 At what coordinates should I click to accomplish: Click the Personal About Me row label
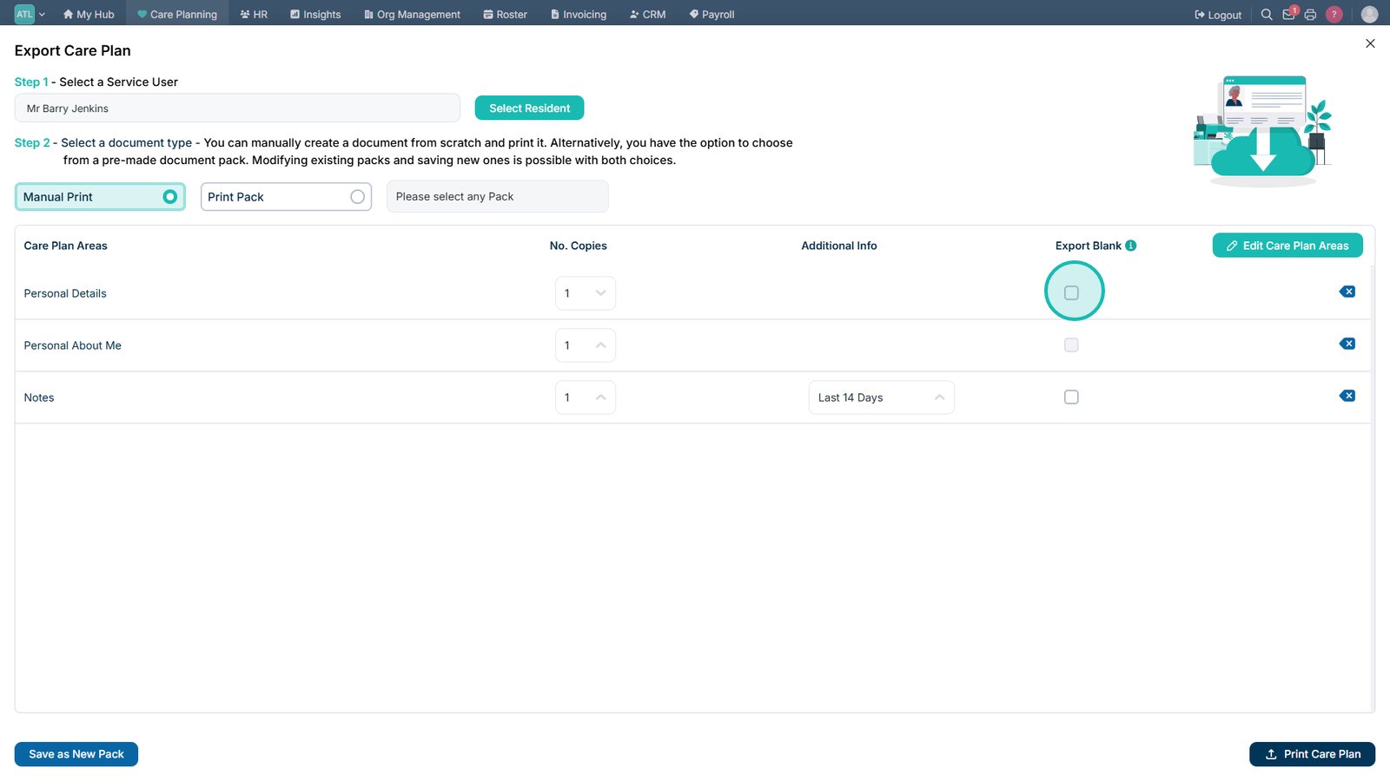(73, 345)
